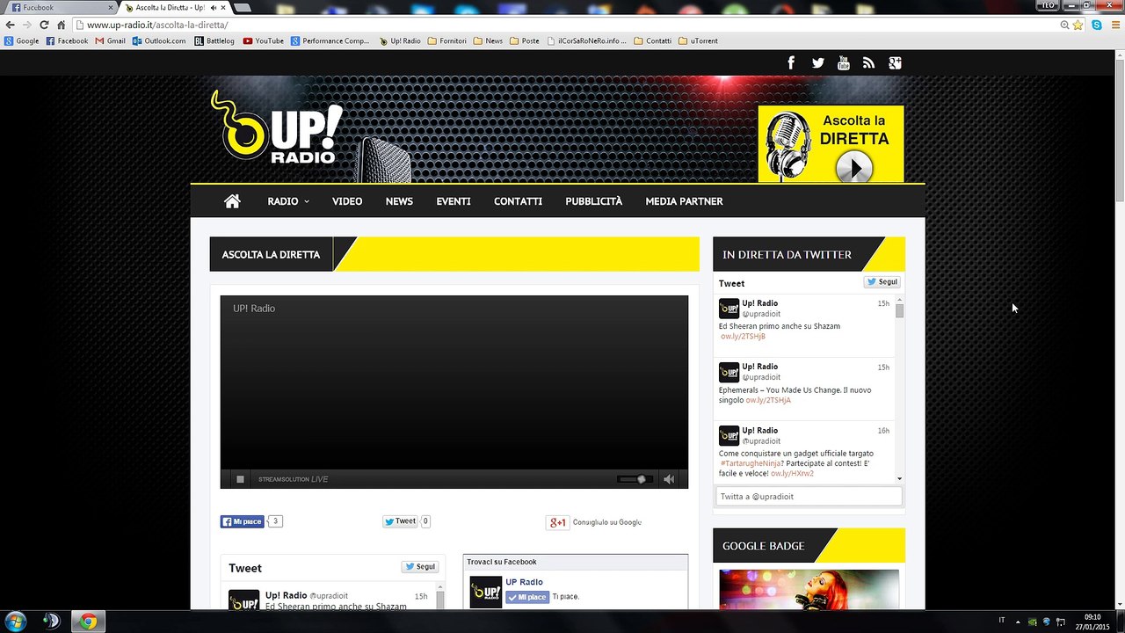Open the YouTube icon in the header
Viewport: 1125px width, 633px height.
[x=844, y=62]
